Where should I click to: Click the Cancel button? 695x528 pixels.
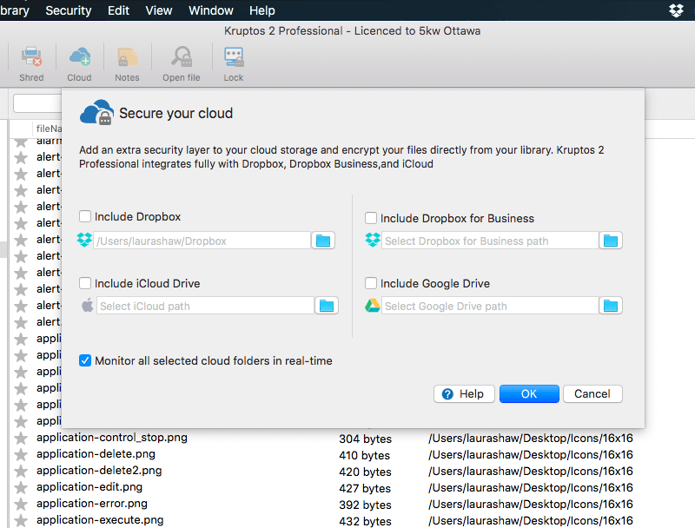[592, 393]
